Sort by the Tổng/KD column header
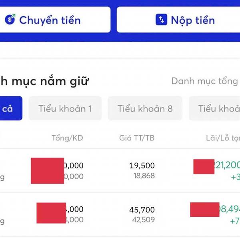 (x=67, y=138)
